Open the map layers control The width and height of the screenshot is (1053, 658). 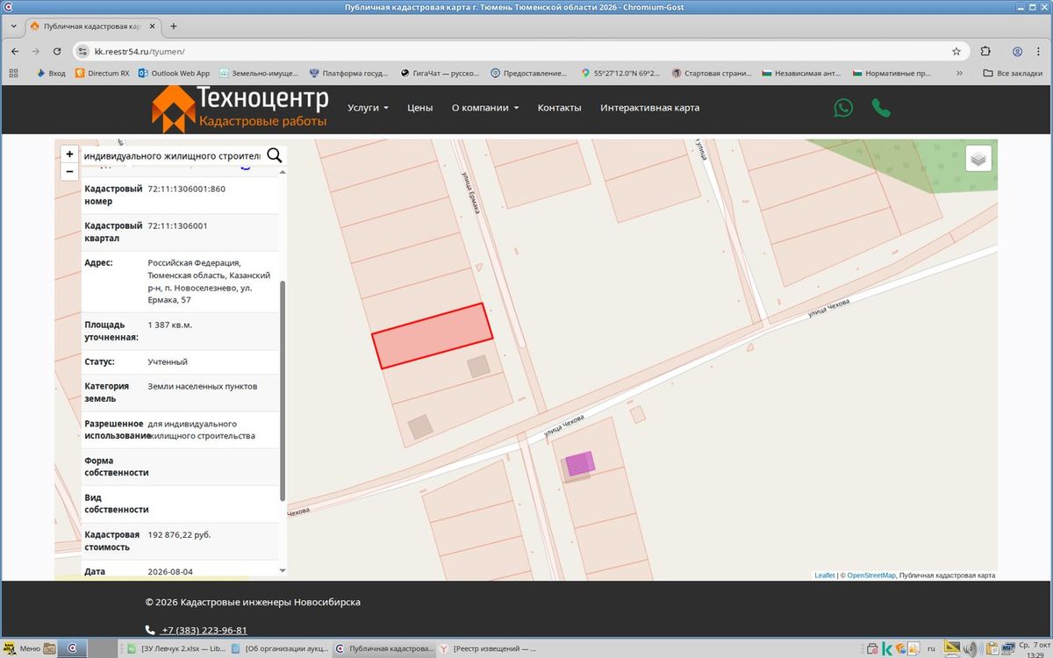pos(979,159)
